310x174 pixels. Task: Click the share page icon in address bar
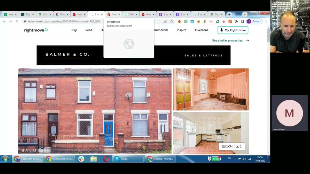pyautogui.click(x=165, y=21)
